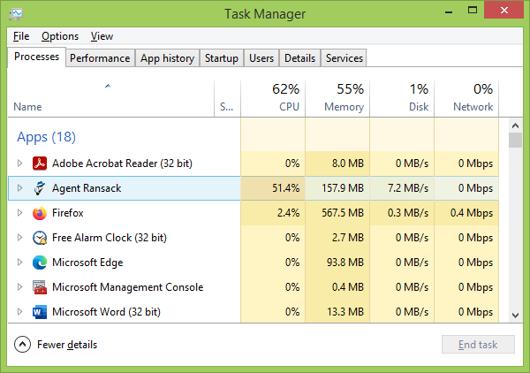
Task: Click the Firefox icon
Action: 40,213
